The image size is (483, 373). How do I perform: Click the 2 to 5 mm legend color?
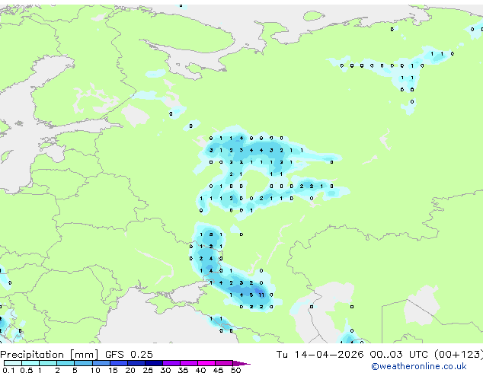(x=66, y=363)
